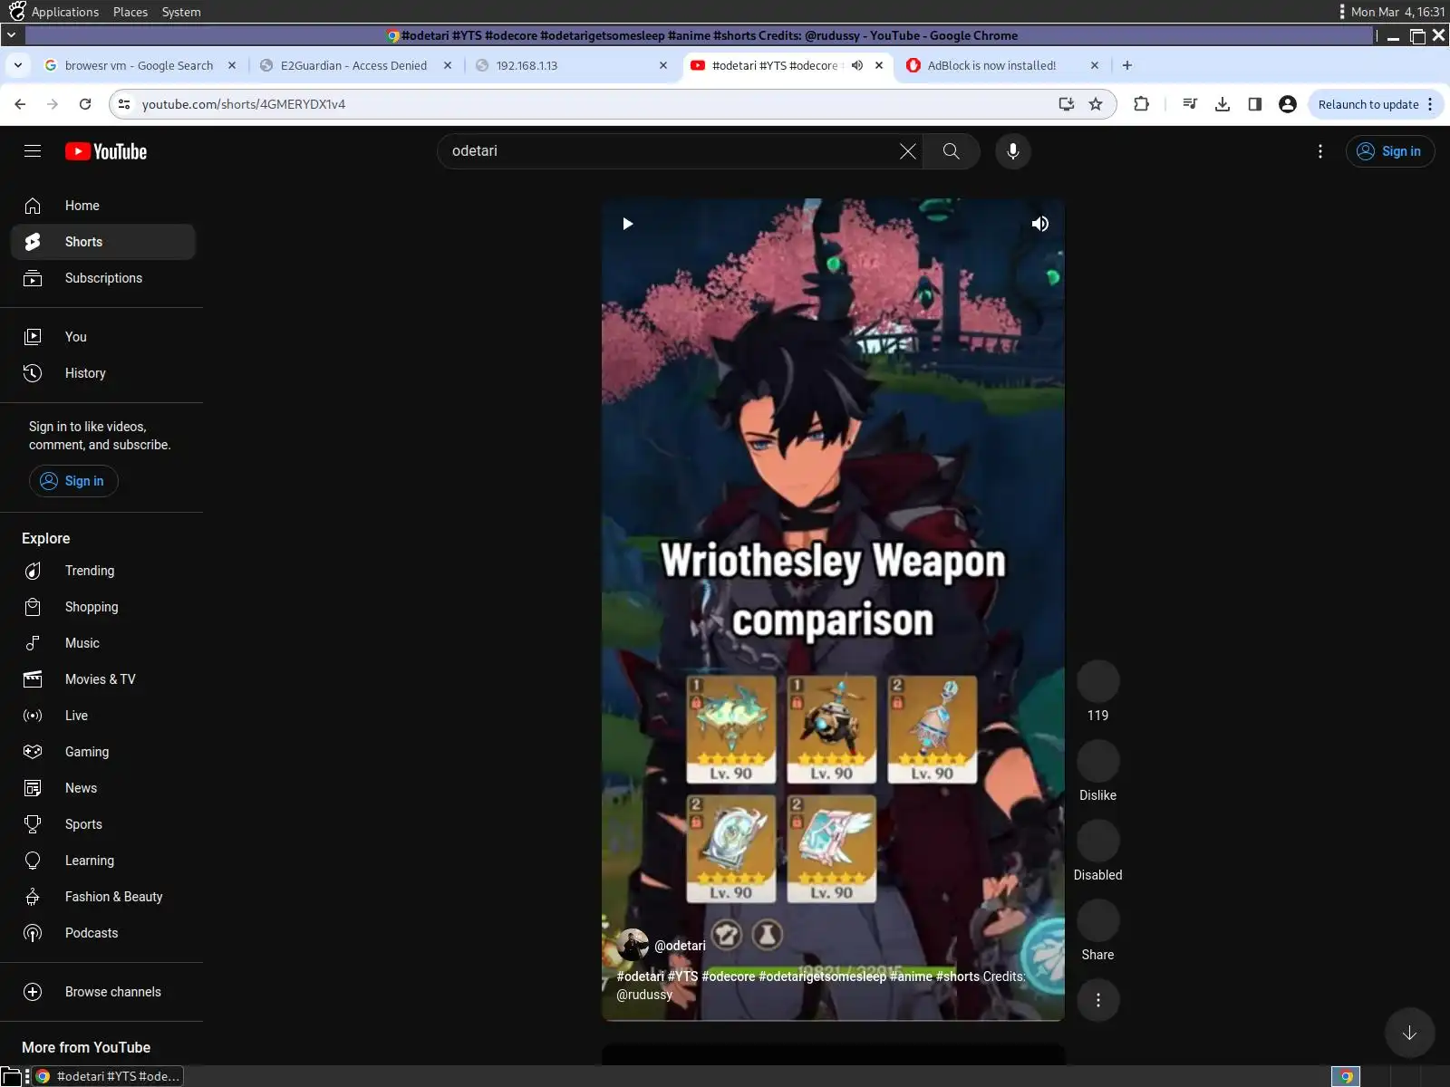The image size is (1450, 1087).
Task: Bookmark this page with the star
Action: pyautogui.click(x=1096, y=104)
